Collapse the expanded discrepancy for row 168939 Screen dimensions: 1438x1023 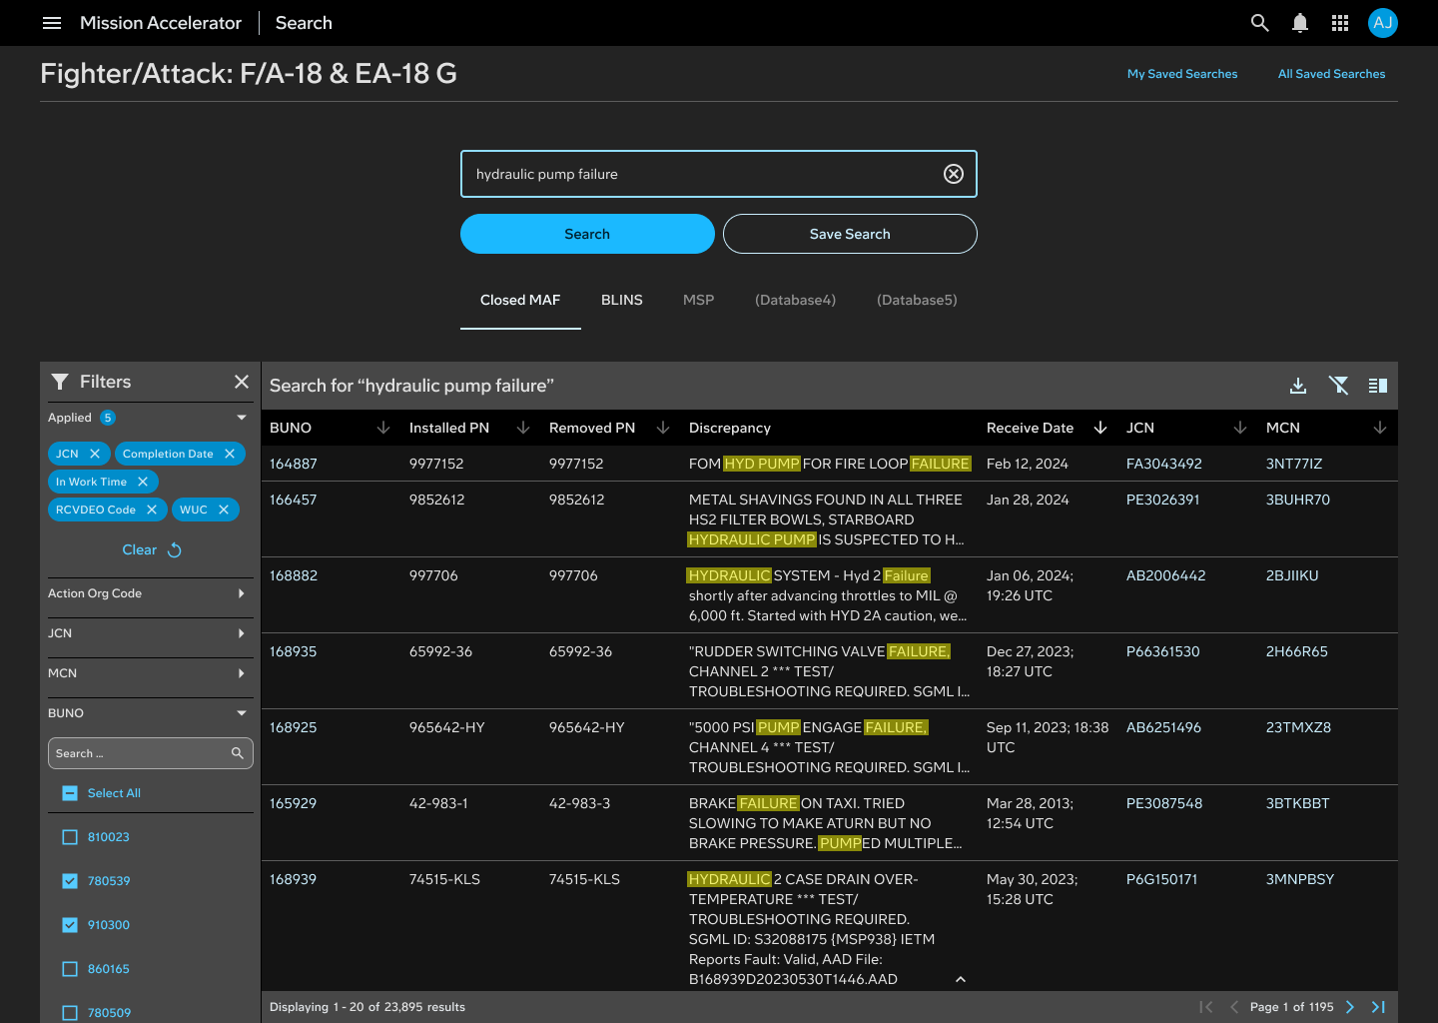[961, 979]
